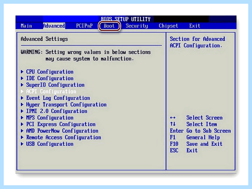Click "Section for Advanced ACPI Configuration" description
This screenshot has width=252, height=189.
(197, 42)
